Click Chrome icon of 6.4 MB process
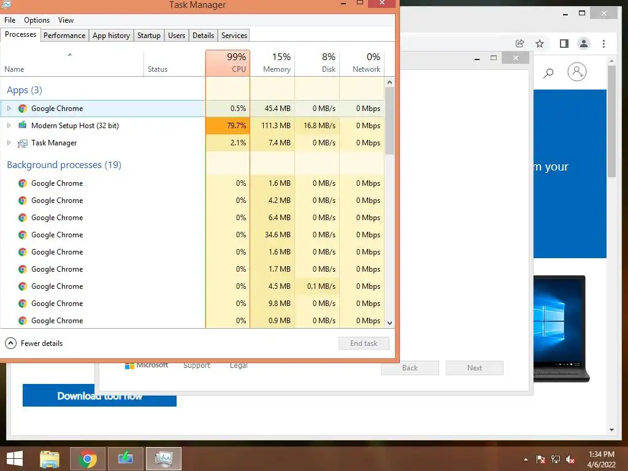Image resolution: width=628 pixels, height=471 pixels. coord(23,218)
